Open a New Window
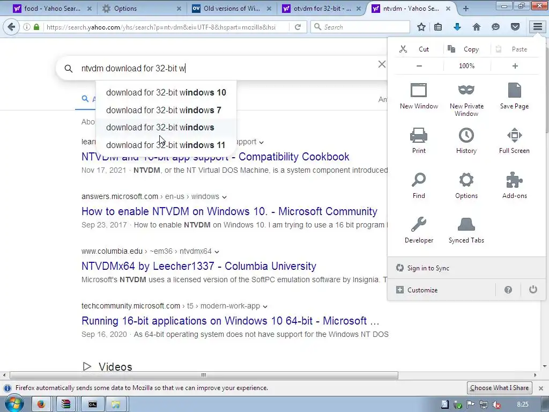Viewport: 549px width, 412px height. click(419, 97)
